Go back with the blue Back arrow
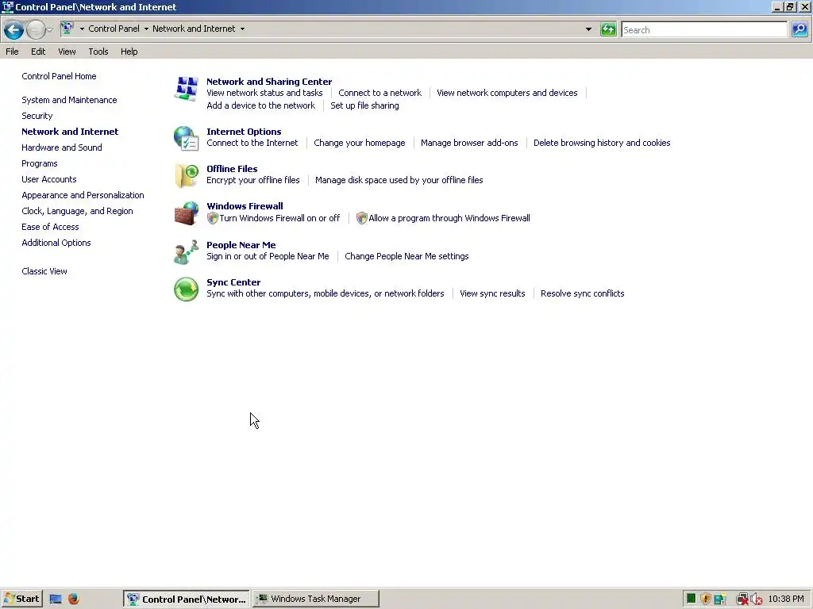 [x=13, y=29]
